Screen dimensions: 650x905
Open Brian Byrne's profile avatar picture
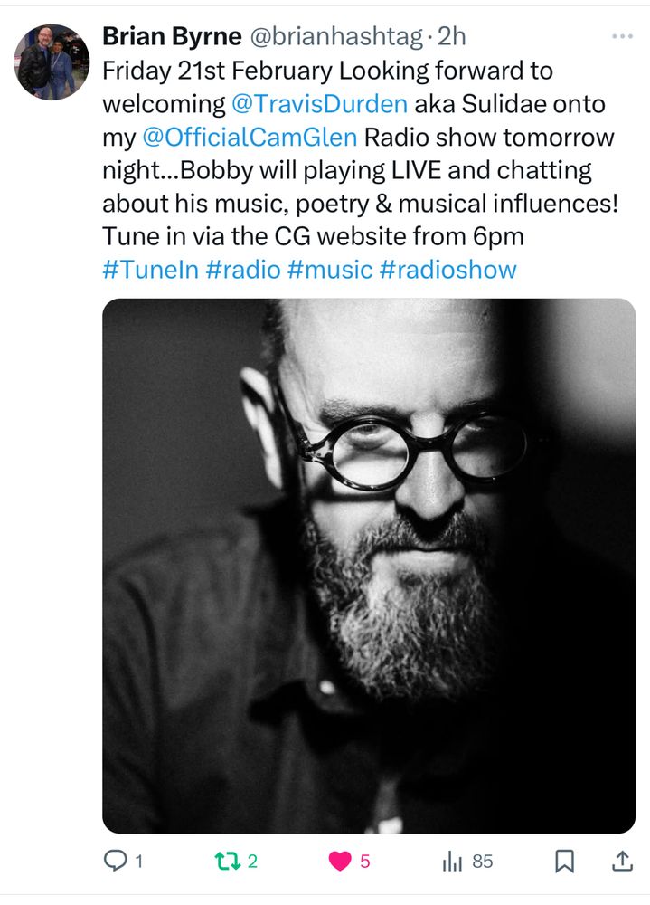click(x=52, y=62)
